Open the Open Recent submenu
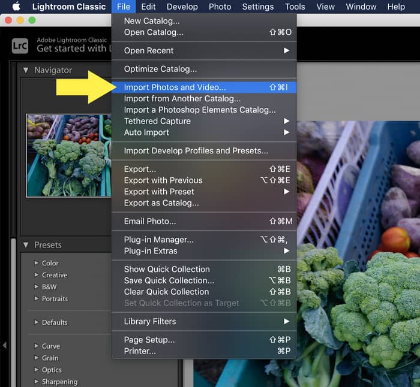The height and width of the screenshot is (387, 420). [204, 50]
